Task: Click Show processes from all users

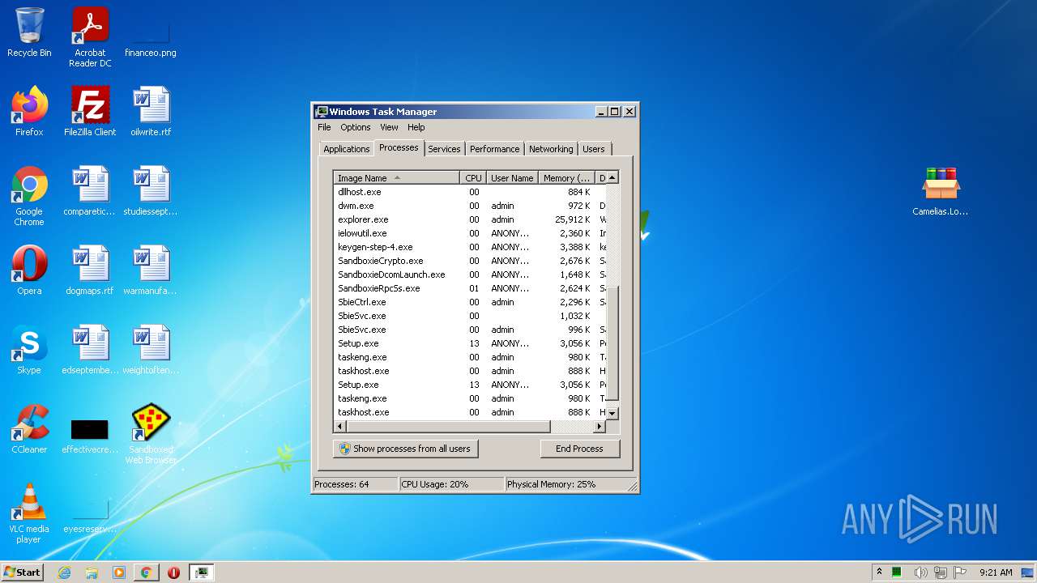Action: [x=405, y=449]
